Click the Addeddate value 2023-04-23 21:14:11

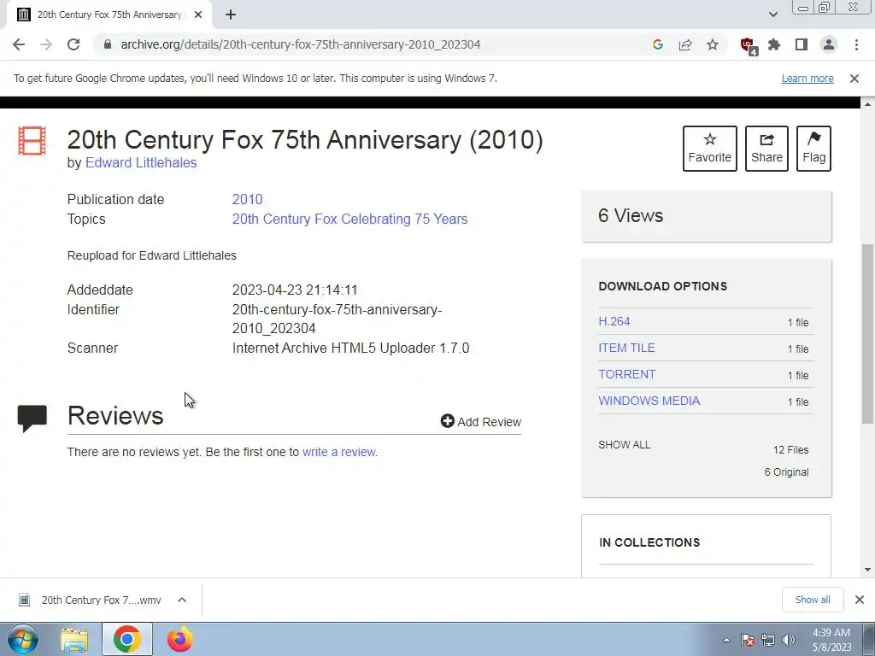(295, 290)
